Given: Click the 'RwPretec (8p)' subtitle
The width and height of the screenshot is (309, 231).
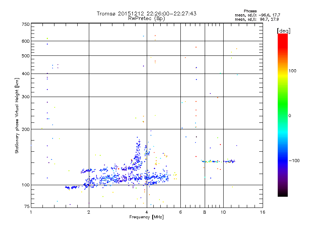Looking at the screenshot, I should coord(146,18).
